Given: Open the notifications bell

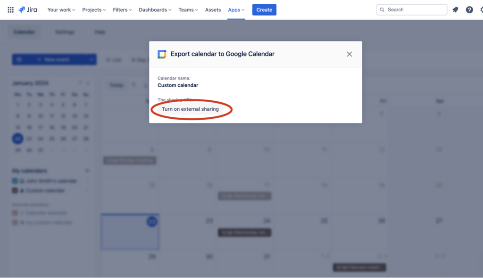Looking at the screenshot, I should [x=455, y=9].
